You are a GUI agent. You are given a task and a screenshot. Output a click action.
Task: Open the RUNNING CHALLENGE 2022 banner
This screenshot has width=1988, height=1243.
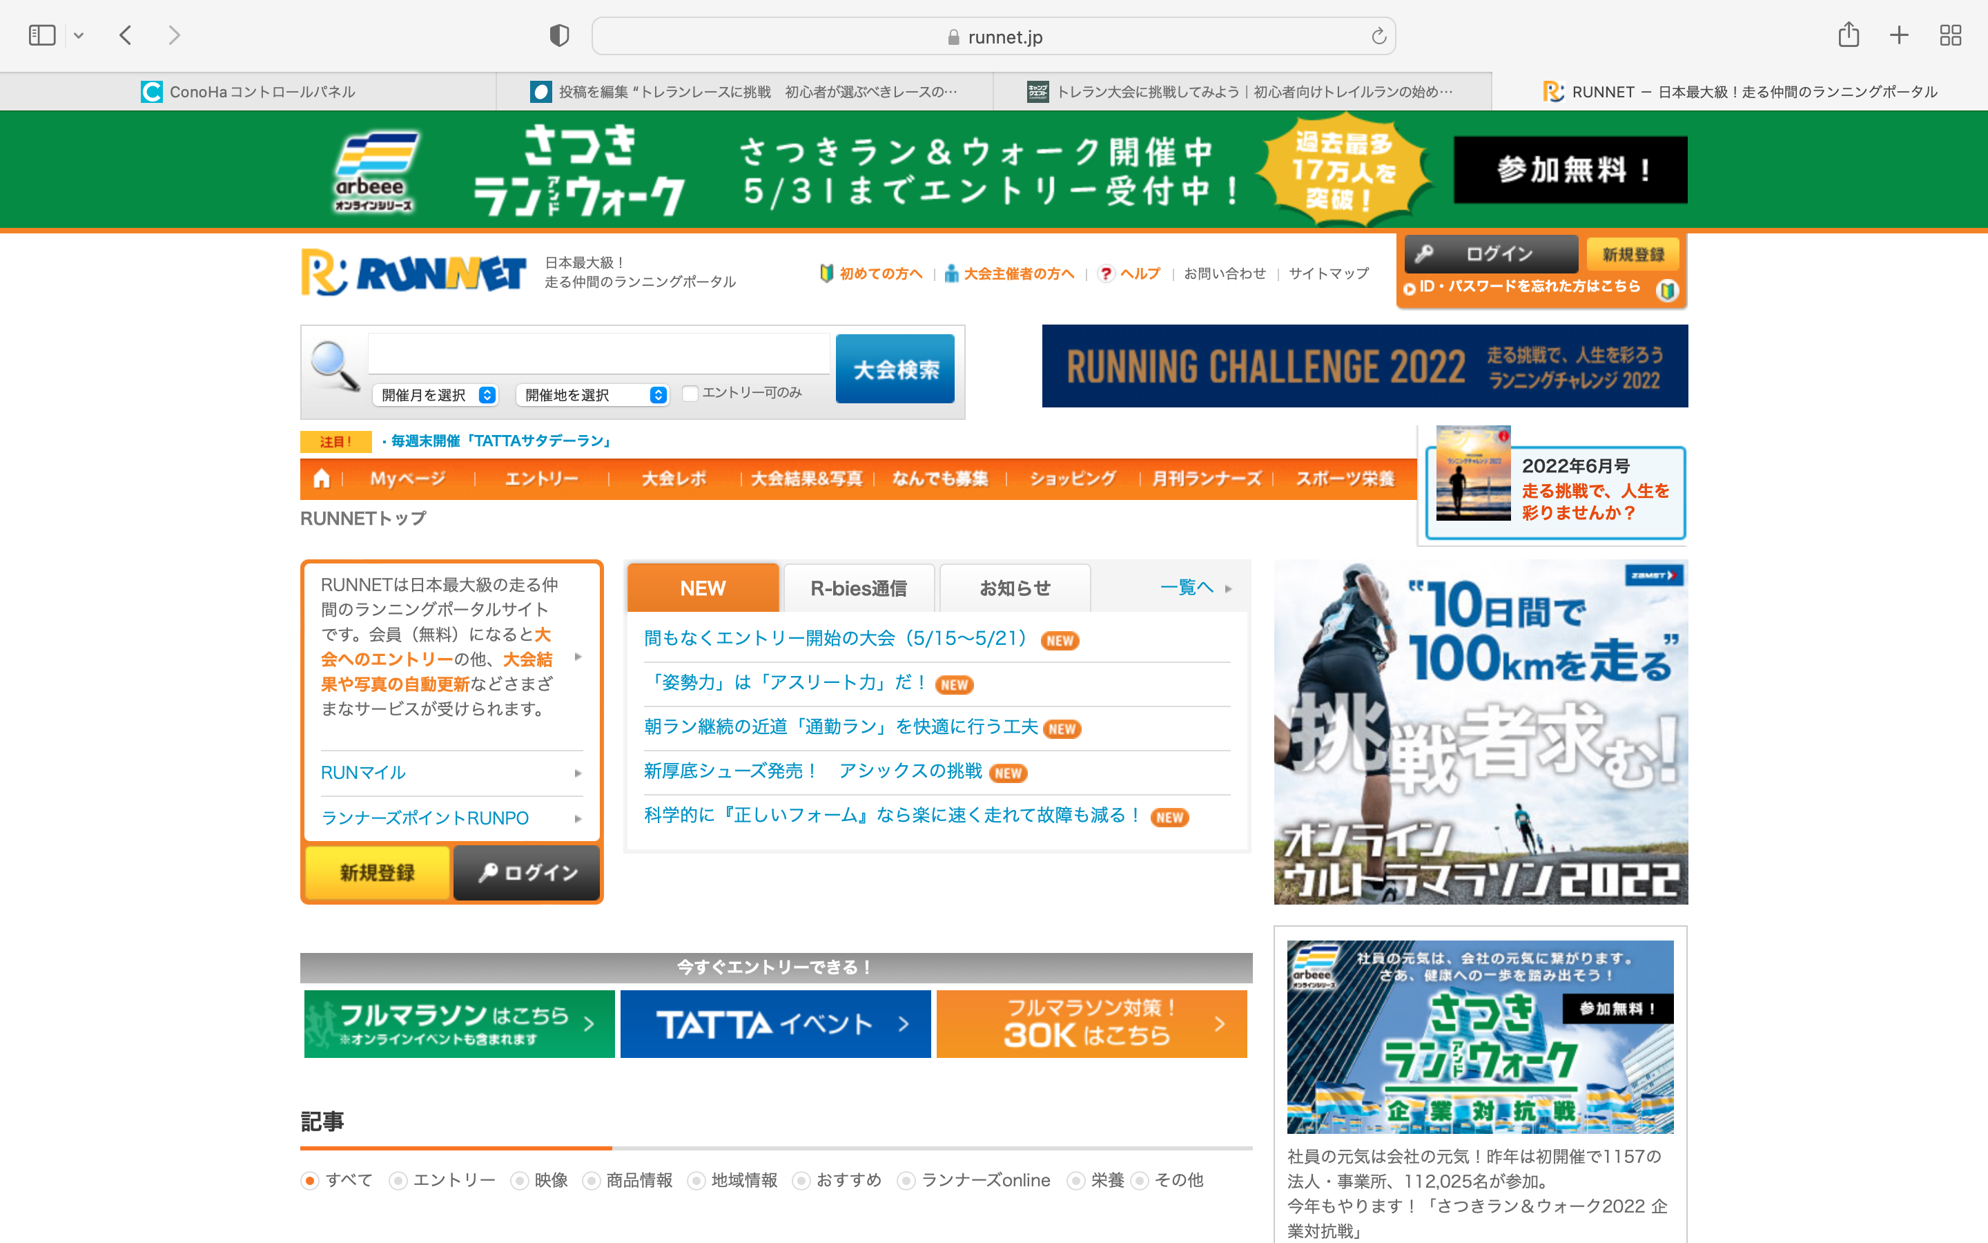point(1365,366)
